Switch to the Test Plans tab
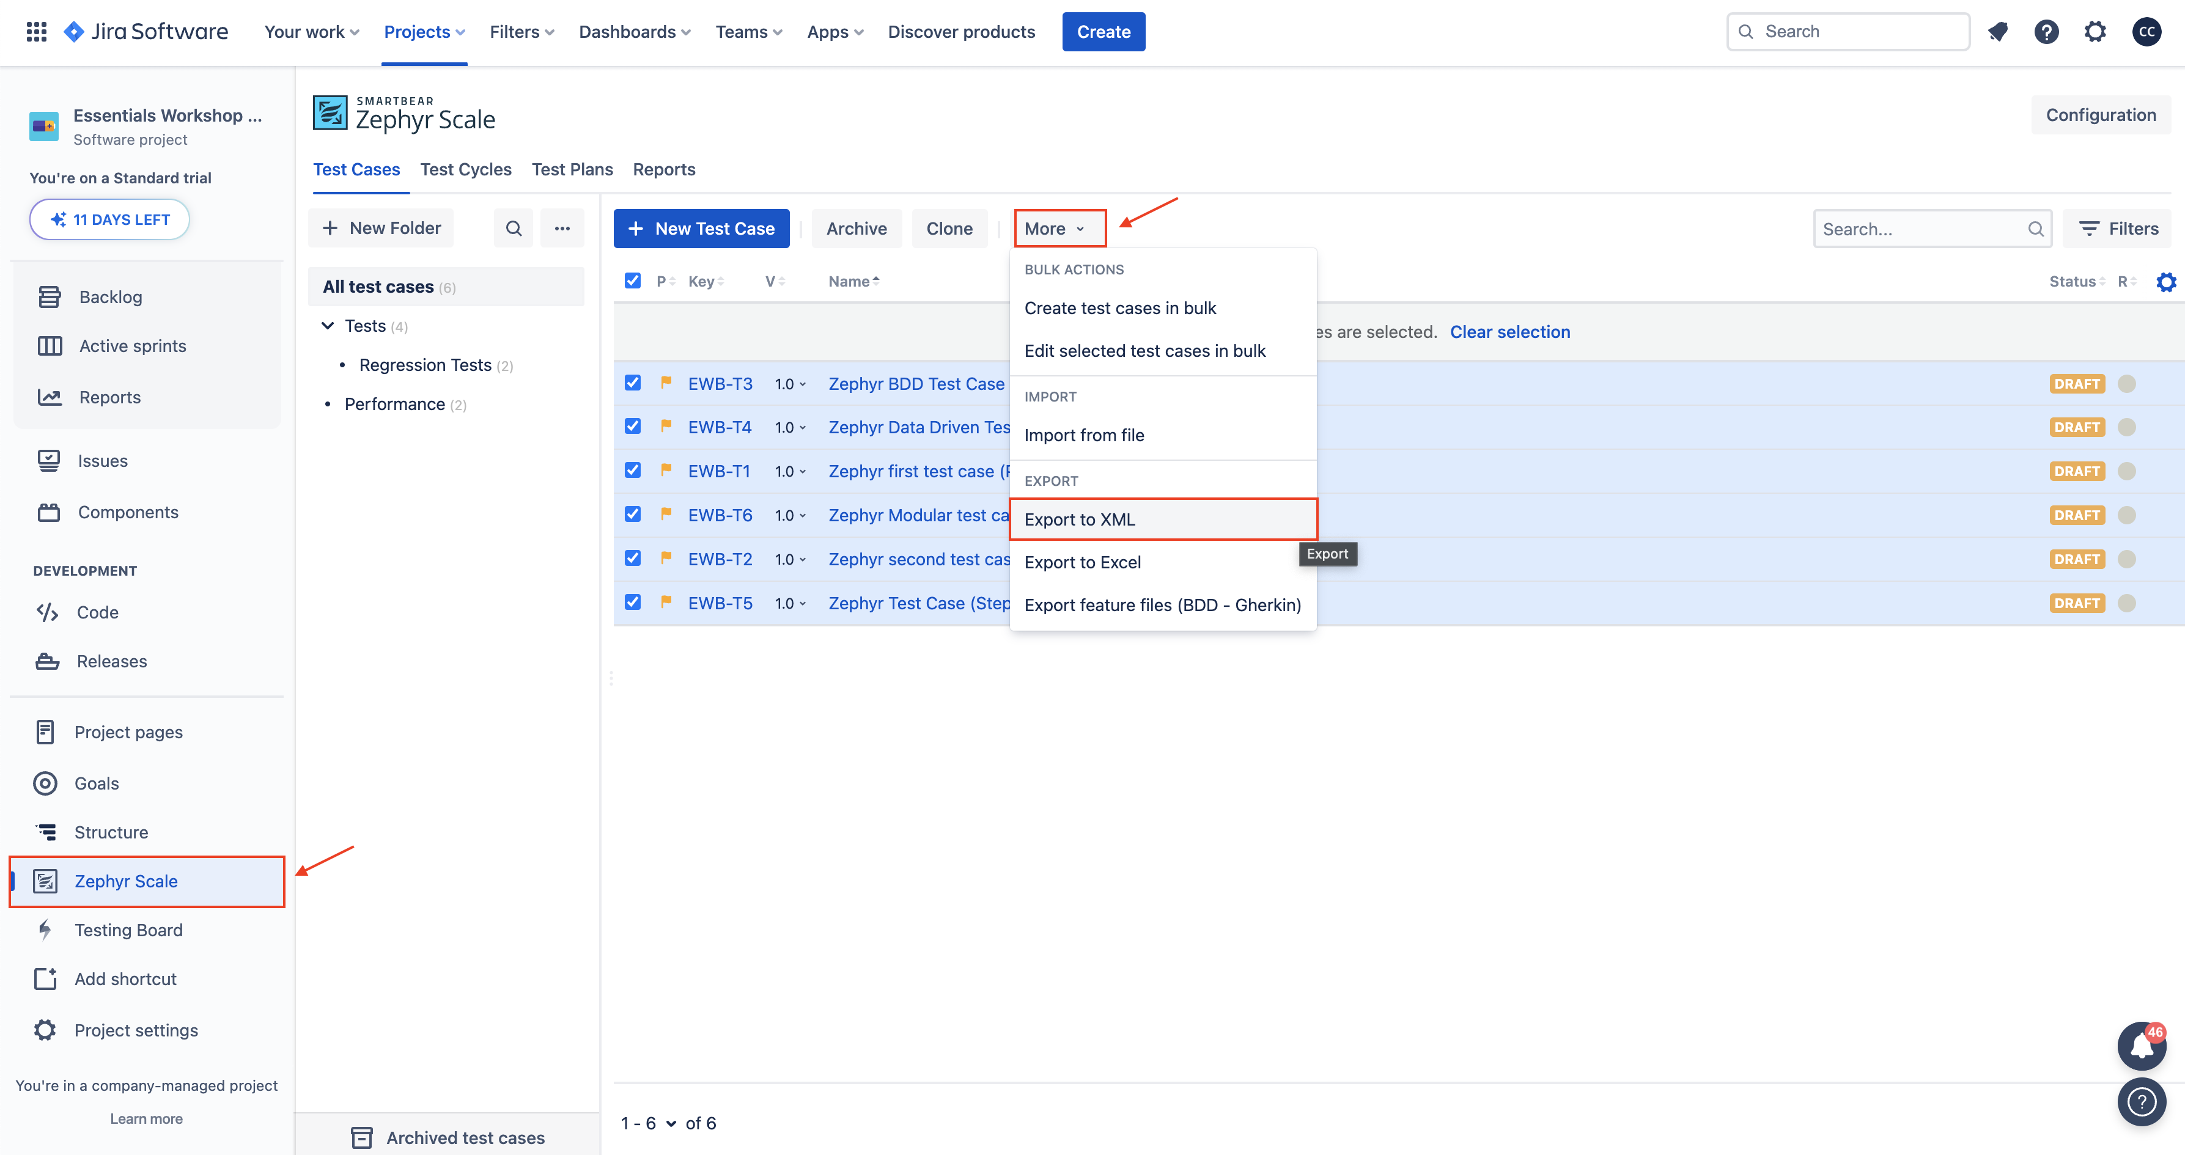Viewport: 2185px width, 1155px height. (x=572, y=170)
